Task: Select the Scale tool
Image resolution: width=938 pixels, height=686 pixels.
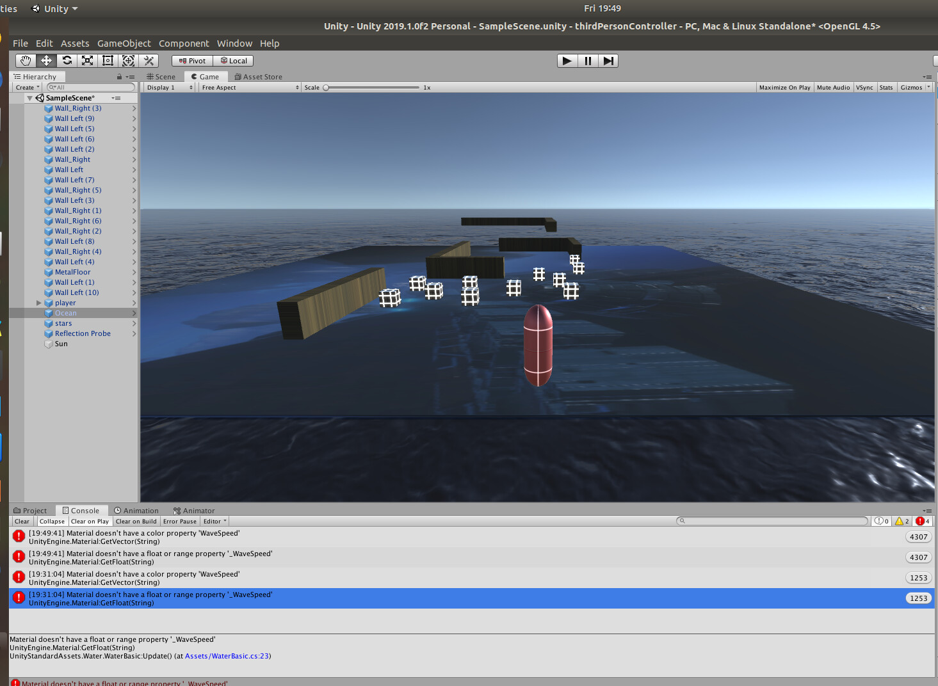Action: tap(87, 60)
